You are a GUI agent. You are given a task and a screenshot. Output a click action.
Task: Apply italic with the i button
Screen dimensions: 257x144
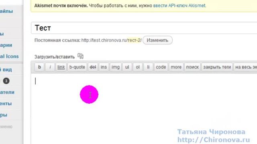(x=50, y=67)
